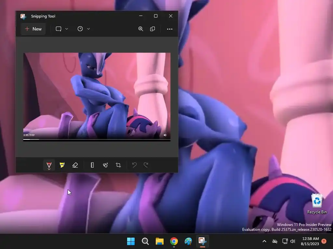The height and width of the screenshot is (249, 333).
Task: Open the clock showing 12:58 AM
Action: click(x=310, y=241)
